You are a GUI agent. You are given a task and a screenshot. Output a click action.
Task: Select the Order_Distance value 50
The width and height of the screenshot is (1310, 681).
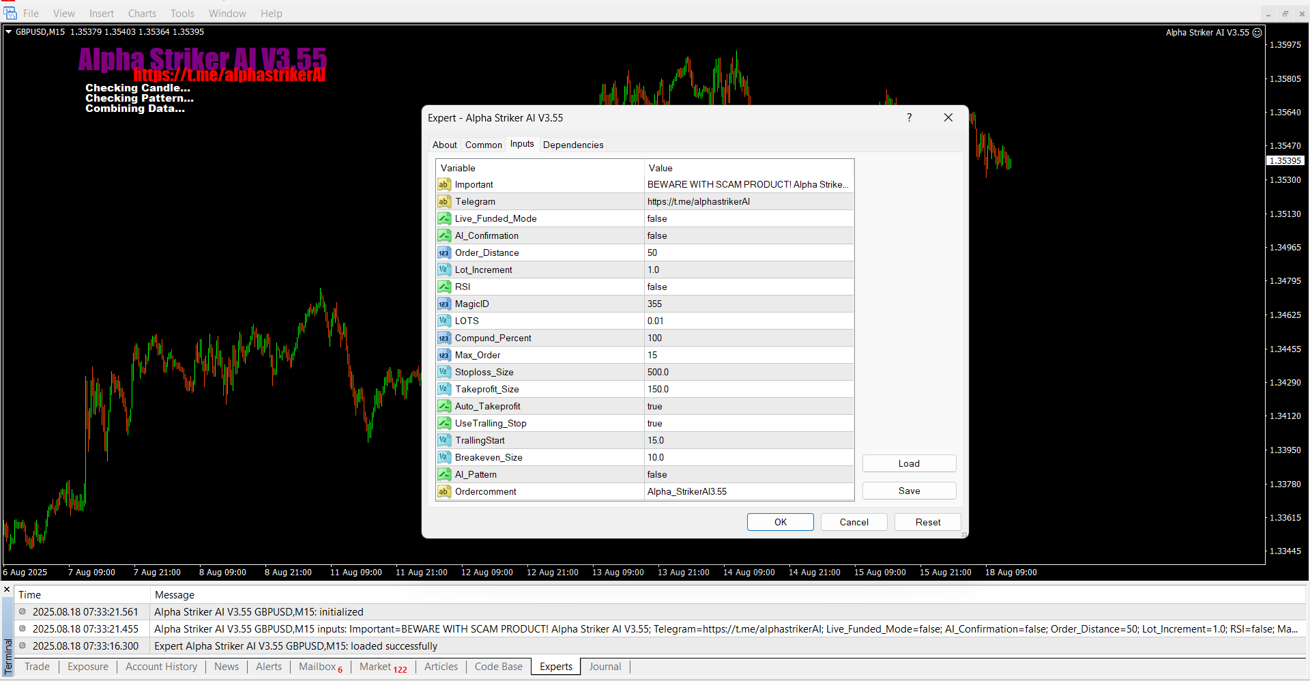click(748, 252)
